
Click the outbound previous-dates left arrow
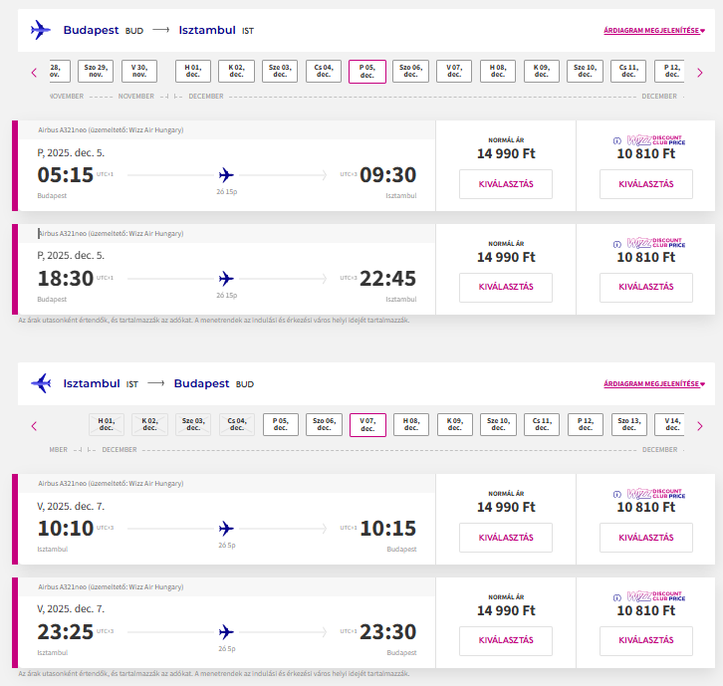pos(34,72)
